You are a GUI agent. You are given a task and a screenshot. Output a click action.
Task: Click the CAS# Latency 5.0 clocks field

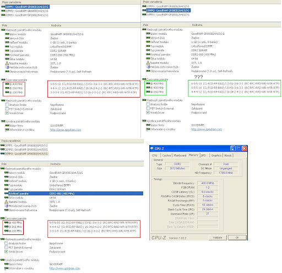coord(208,192)
